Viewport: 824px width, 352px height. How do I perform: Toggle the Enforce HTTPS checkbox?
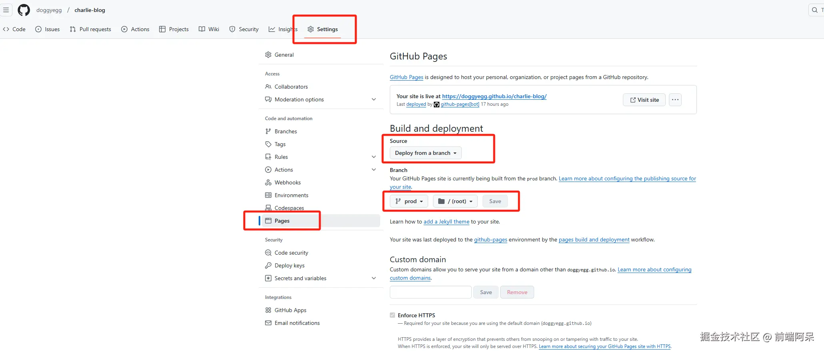tap(393, 315)
